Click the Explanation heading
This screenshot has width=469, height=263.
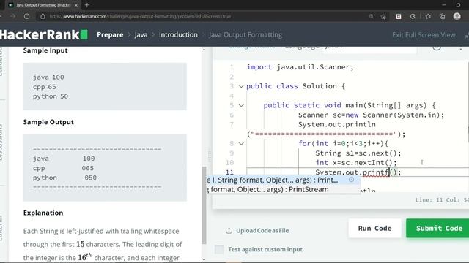pos(43,213)
